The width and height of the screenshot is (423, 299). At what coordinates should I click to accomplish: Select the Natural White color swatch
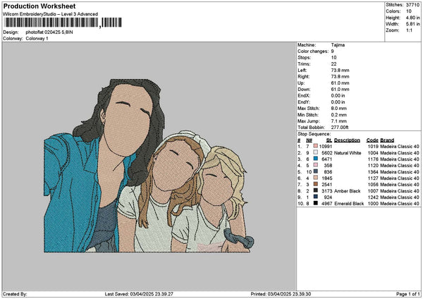(315, 152)
